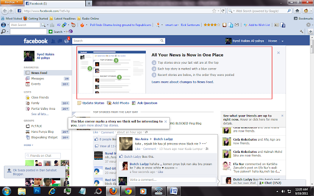Open Blogwalking Widget group
The height and width of the screenshot is (196, 314).
click(x=44, y=137)
